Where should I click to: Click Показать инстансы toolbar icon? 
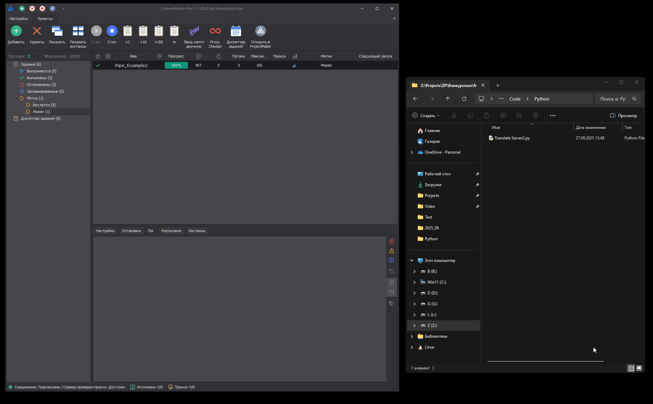point(78,31)
